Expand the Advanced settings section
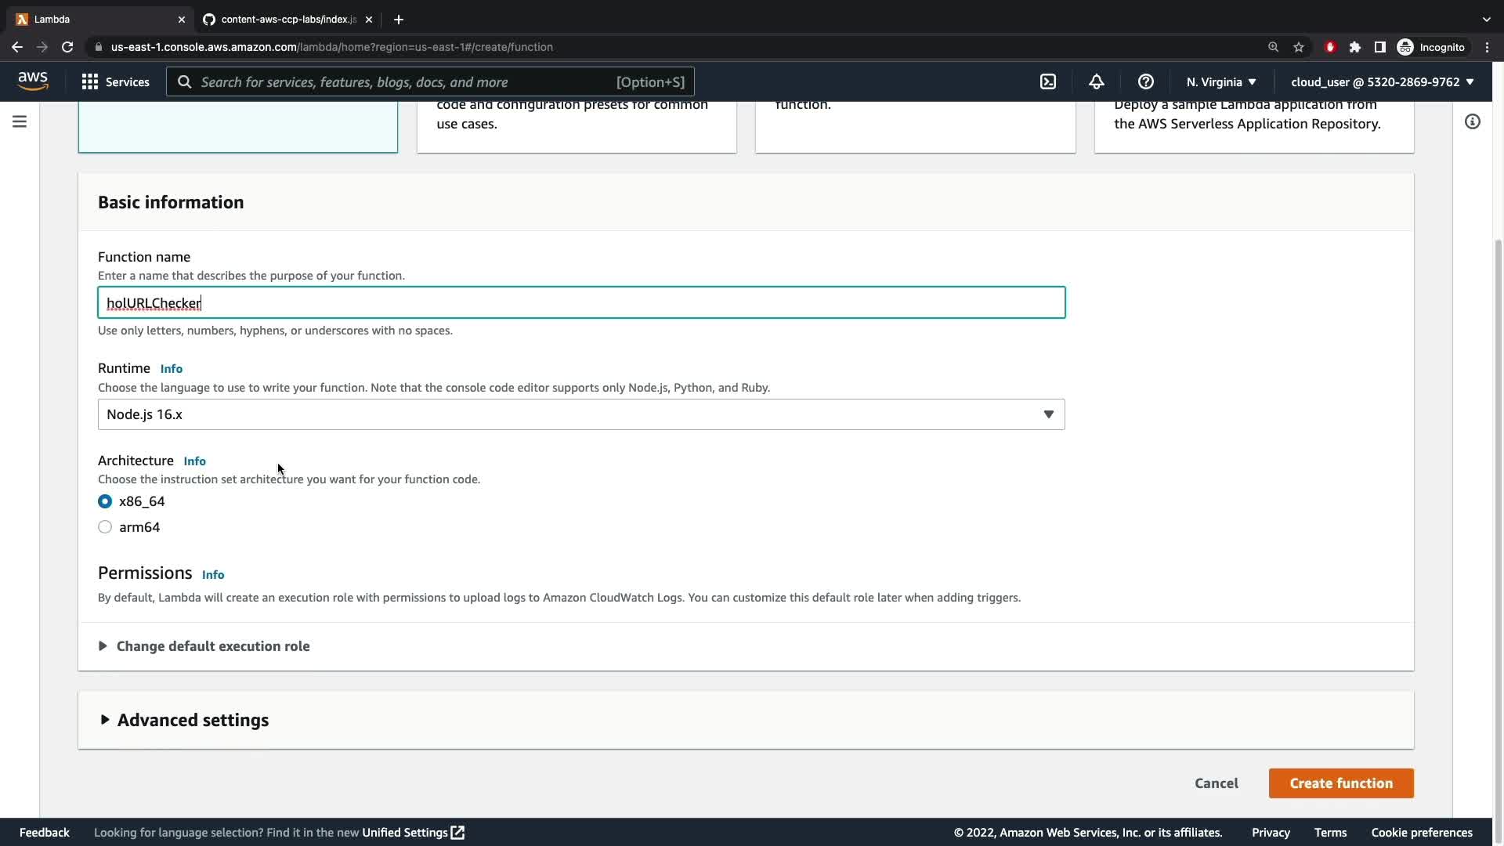1504x846 pixels. tap(192, 720)
